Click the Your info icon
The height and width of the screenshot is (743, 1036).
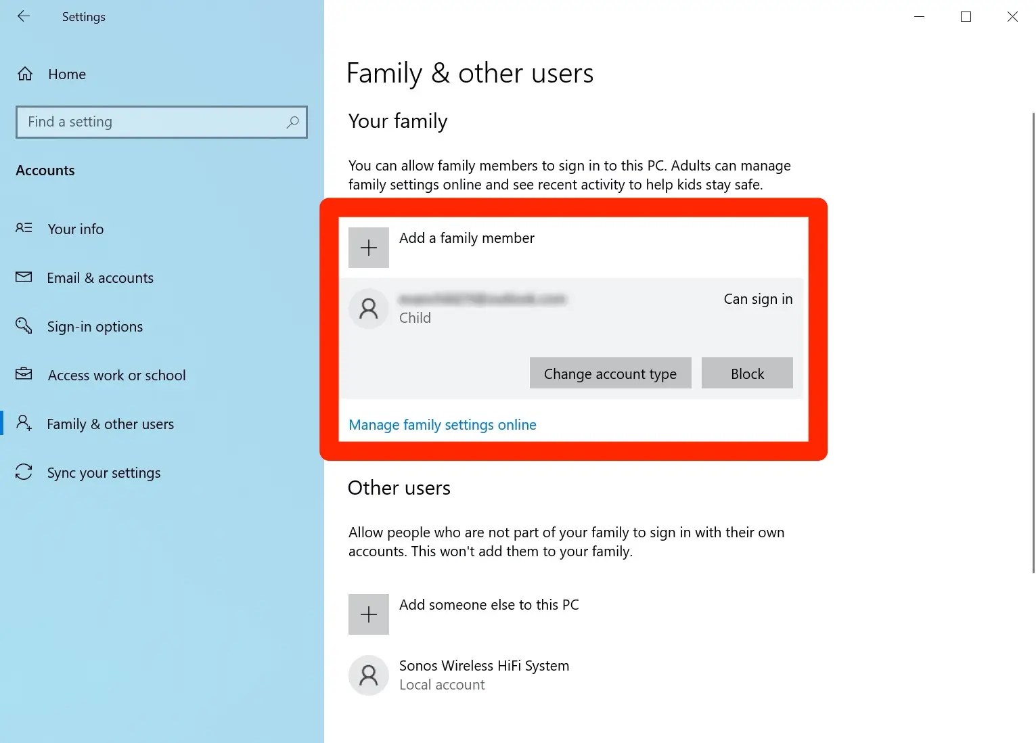tap(24, 228)
